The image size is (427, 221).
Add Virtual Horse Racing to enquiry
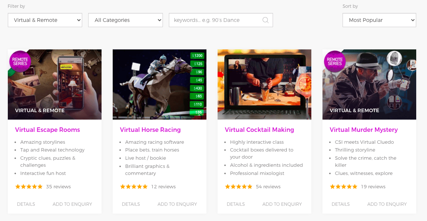(177, 204)
